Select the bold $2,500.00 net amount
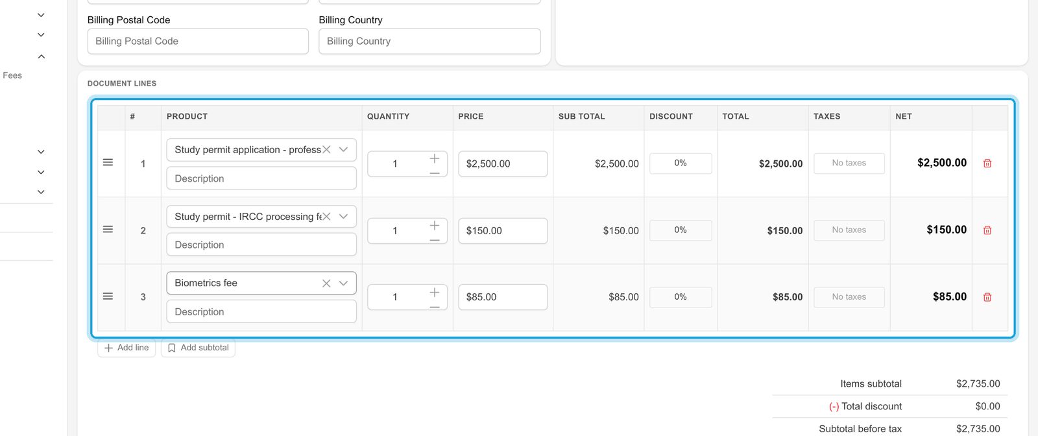The height and width of the screenshot is (436, 1038). click(x=942, y=163)
